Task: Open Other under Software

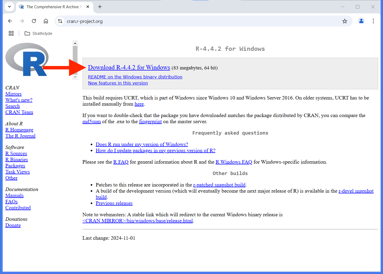Action: (11, 178)
